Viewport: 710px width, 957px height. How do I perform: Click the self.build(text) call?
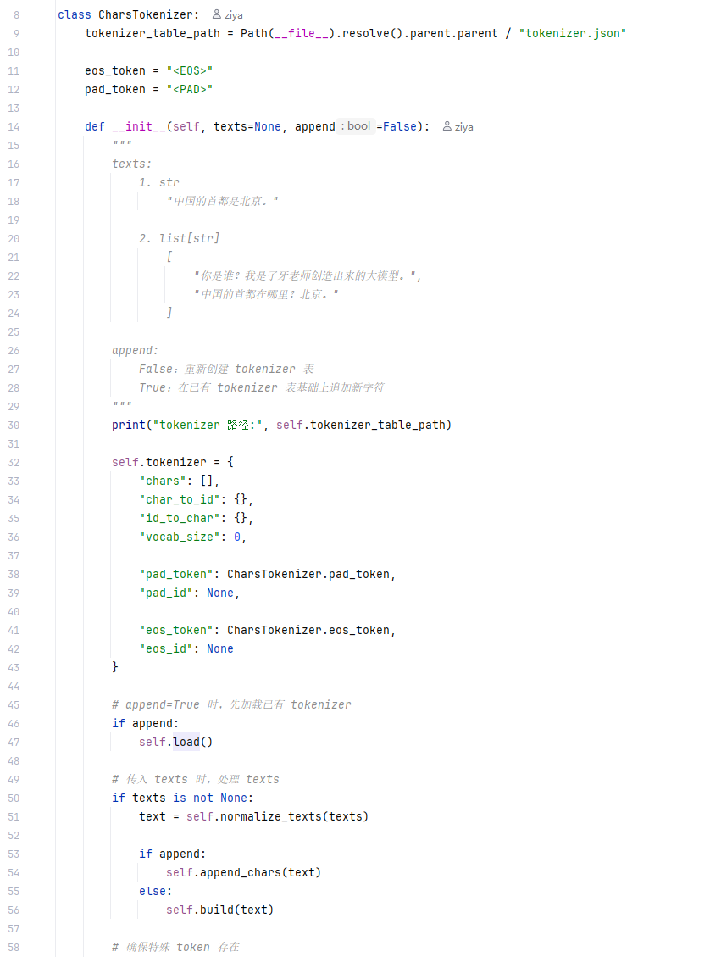click(219, 910)
